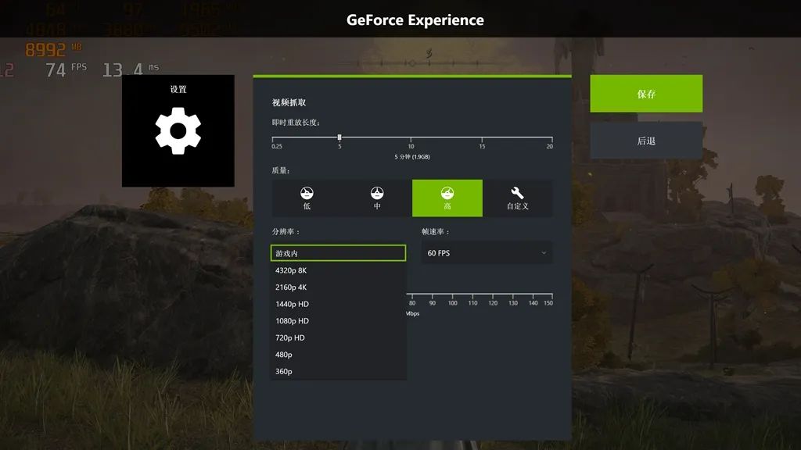The height and width of the screenshot is (450, 801).
Task: Click the 保存 save button
Action: [x=646, y=94]
